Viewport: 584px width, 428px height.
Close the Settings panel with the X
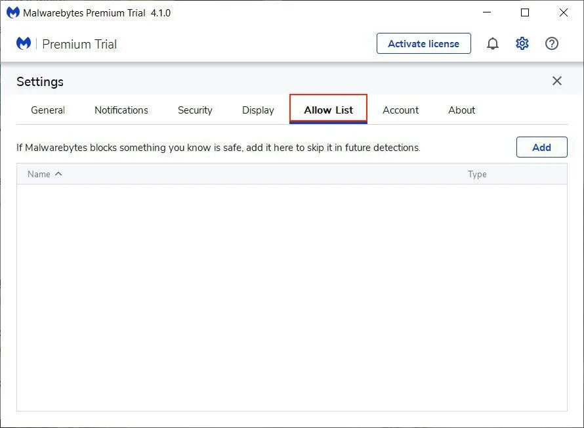(556, 81)
